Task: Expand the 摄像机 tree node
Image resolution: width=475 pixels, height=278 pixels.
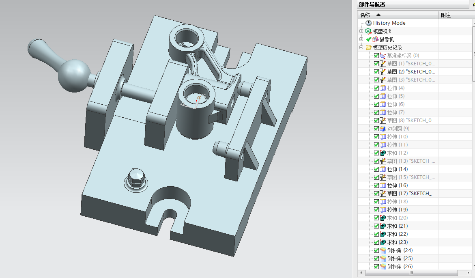Action: pos(361,39)
